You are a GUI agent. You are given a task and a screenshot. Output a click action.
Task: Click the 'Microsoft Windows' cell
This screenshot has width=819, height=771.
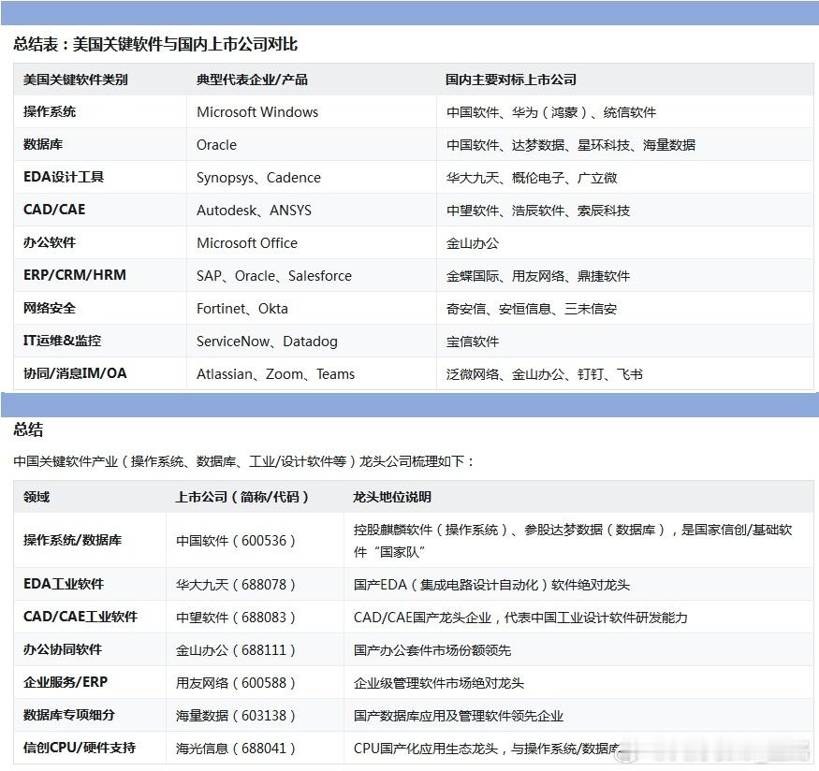pyautogui.click(x=257, y=112)
